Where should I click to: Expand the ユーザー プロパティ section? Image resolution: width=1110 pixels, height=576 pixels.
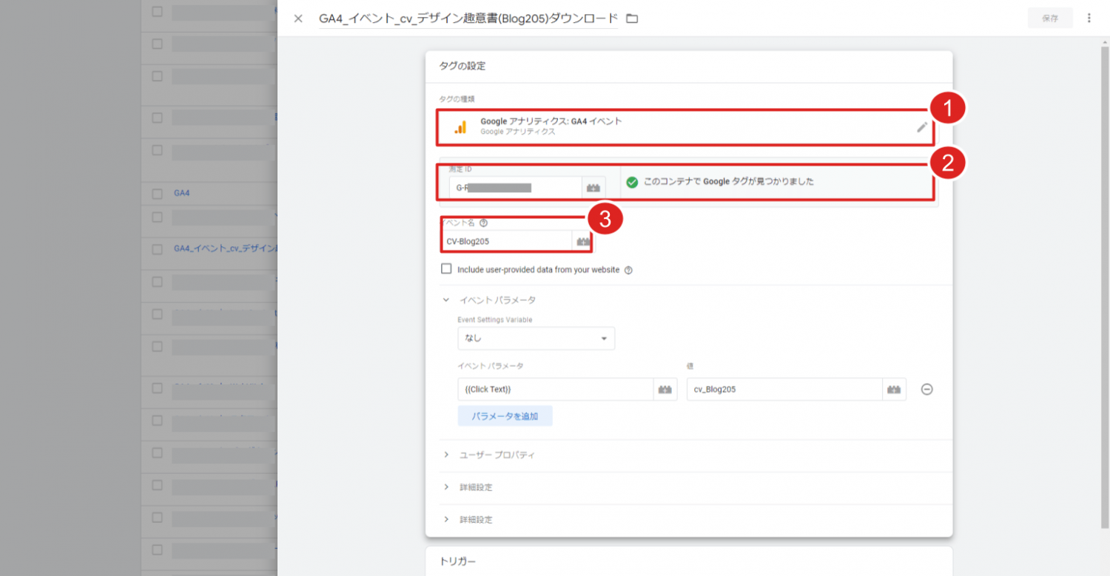tap(446, 455)
